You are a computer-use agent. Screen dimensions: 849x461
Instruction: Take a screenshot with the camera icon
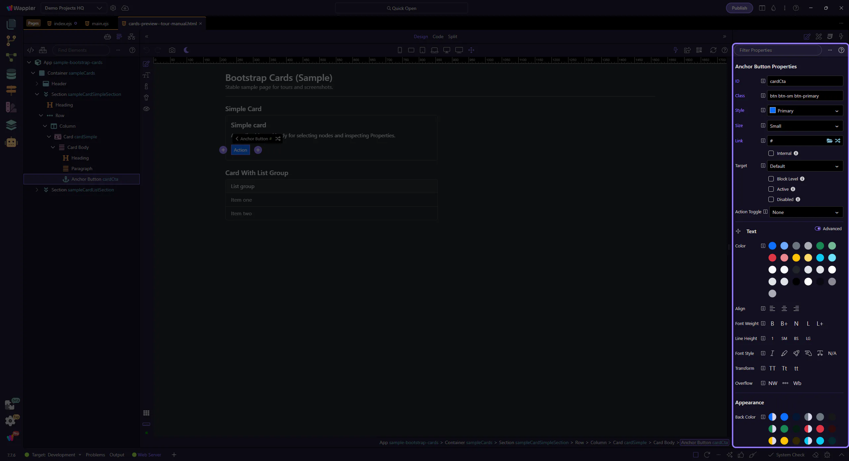(172, 50)
